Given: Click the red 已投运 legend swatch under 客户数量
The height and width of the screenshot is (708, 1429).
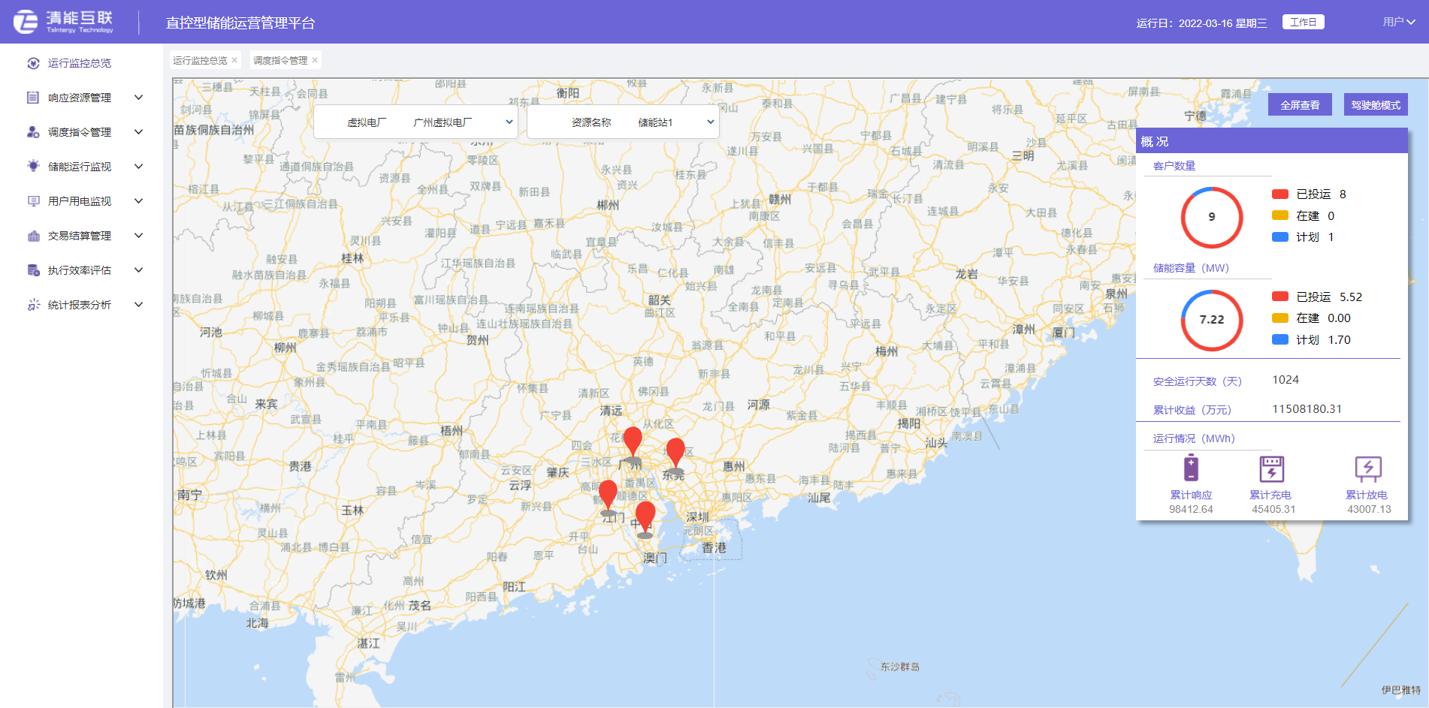Looking at the screenshot, I should coord(1280,194).
